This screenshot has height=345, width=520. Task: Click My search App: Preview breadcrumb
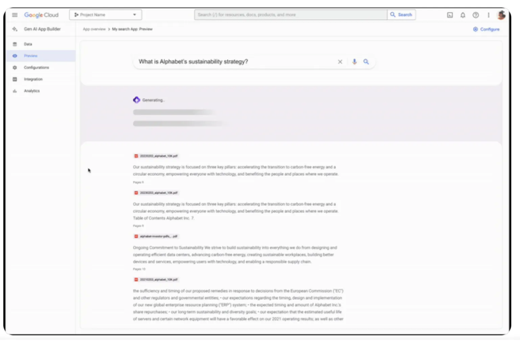tap(132, 29)
